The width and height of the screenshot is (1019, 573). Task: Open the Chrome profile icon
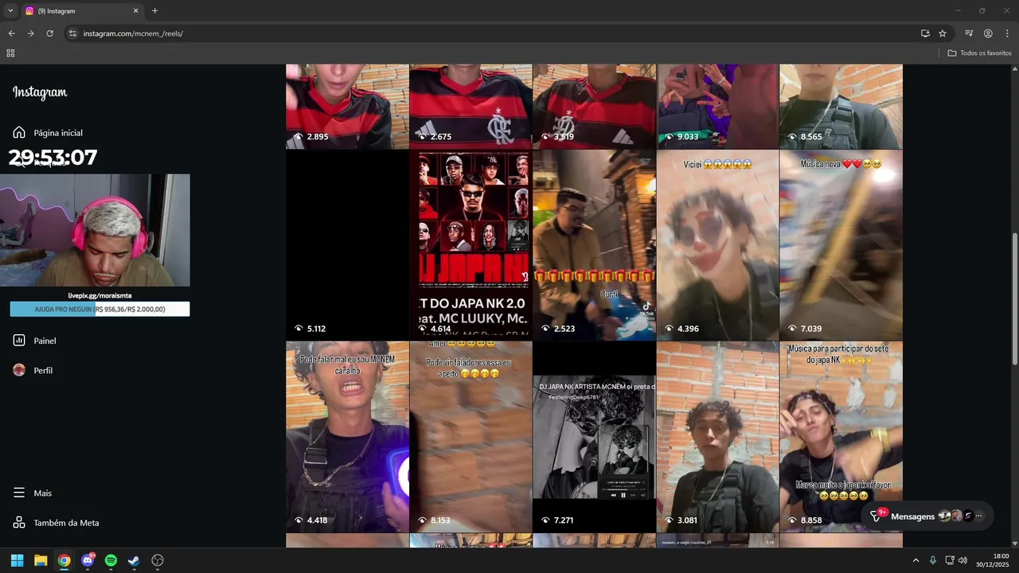[988, 33]
